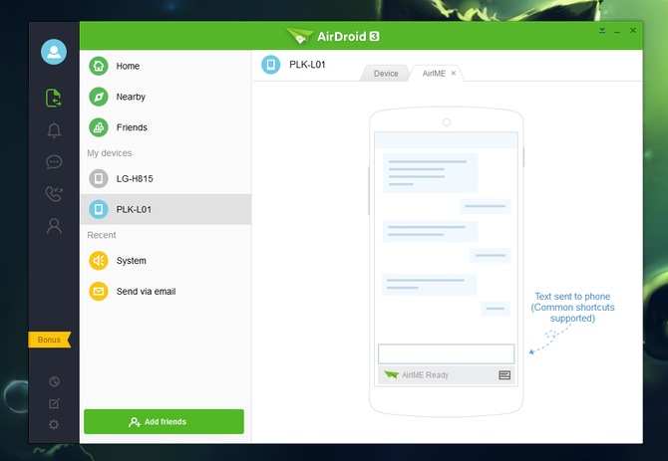Open the System recent entry

[x=166, y=260]
